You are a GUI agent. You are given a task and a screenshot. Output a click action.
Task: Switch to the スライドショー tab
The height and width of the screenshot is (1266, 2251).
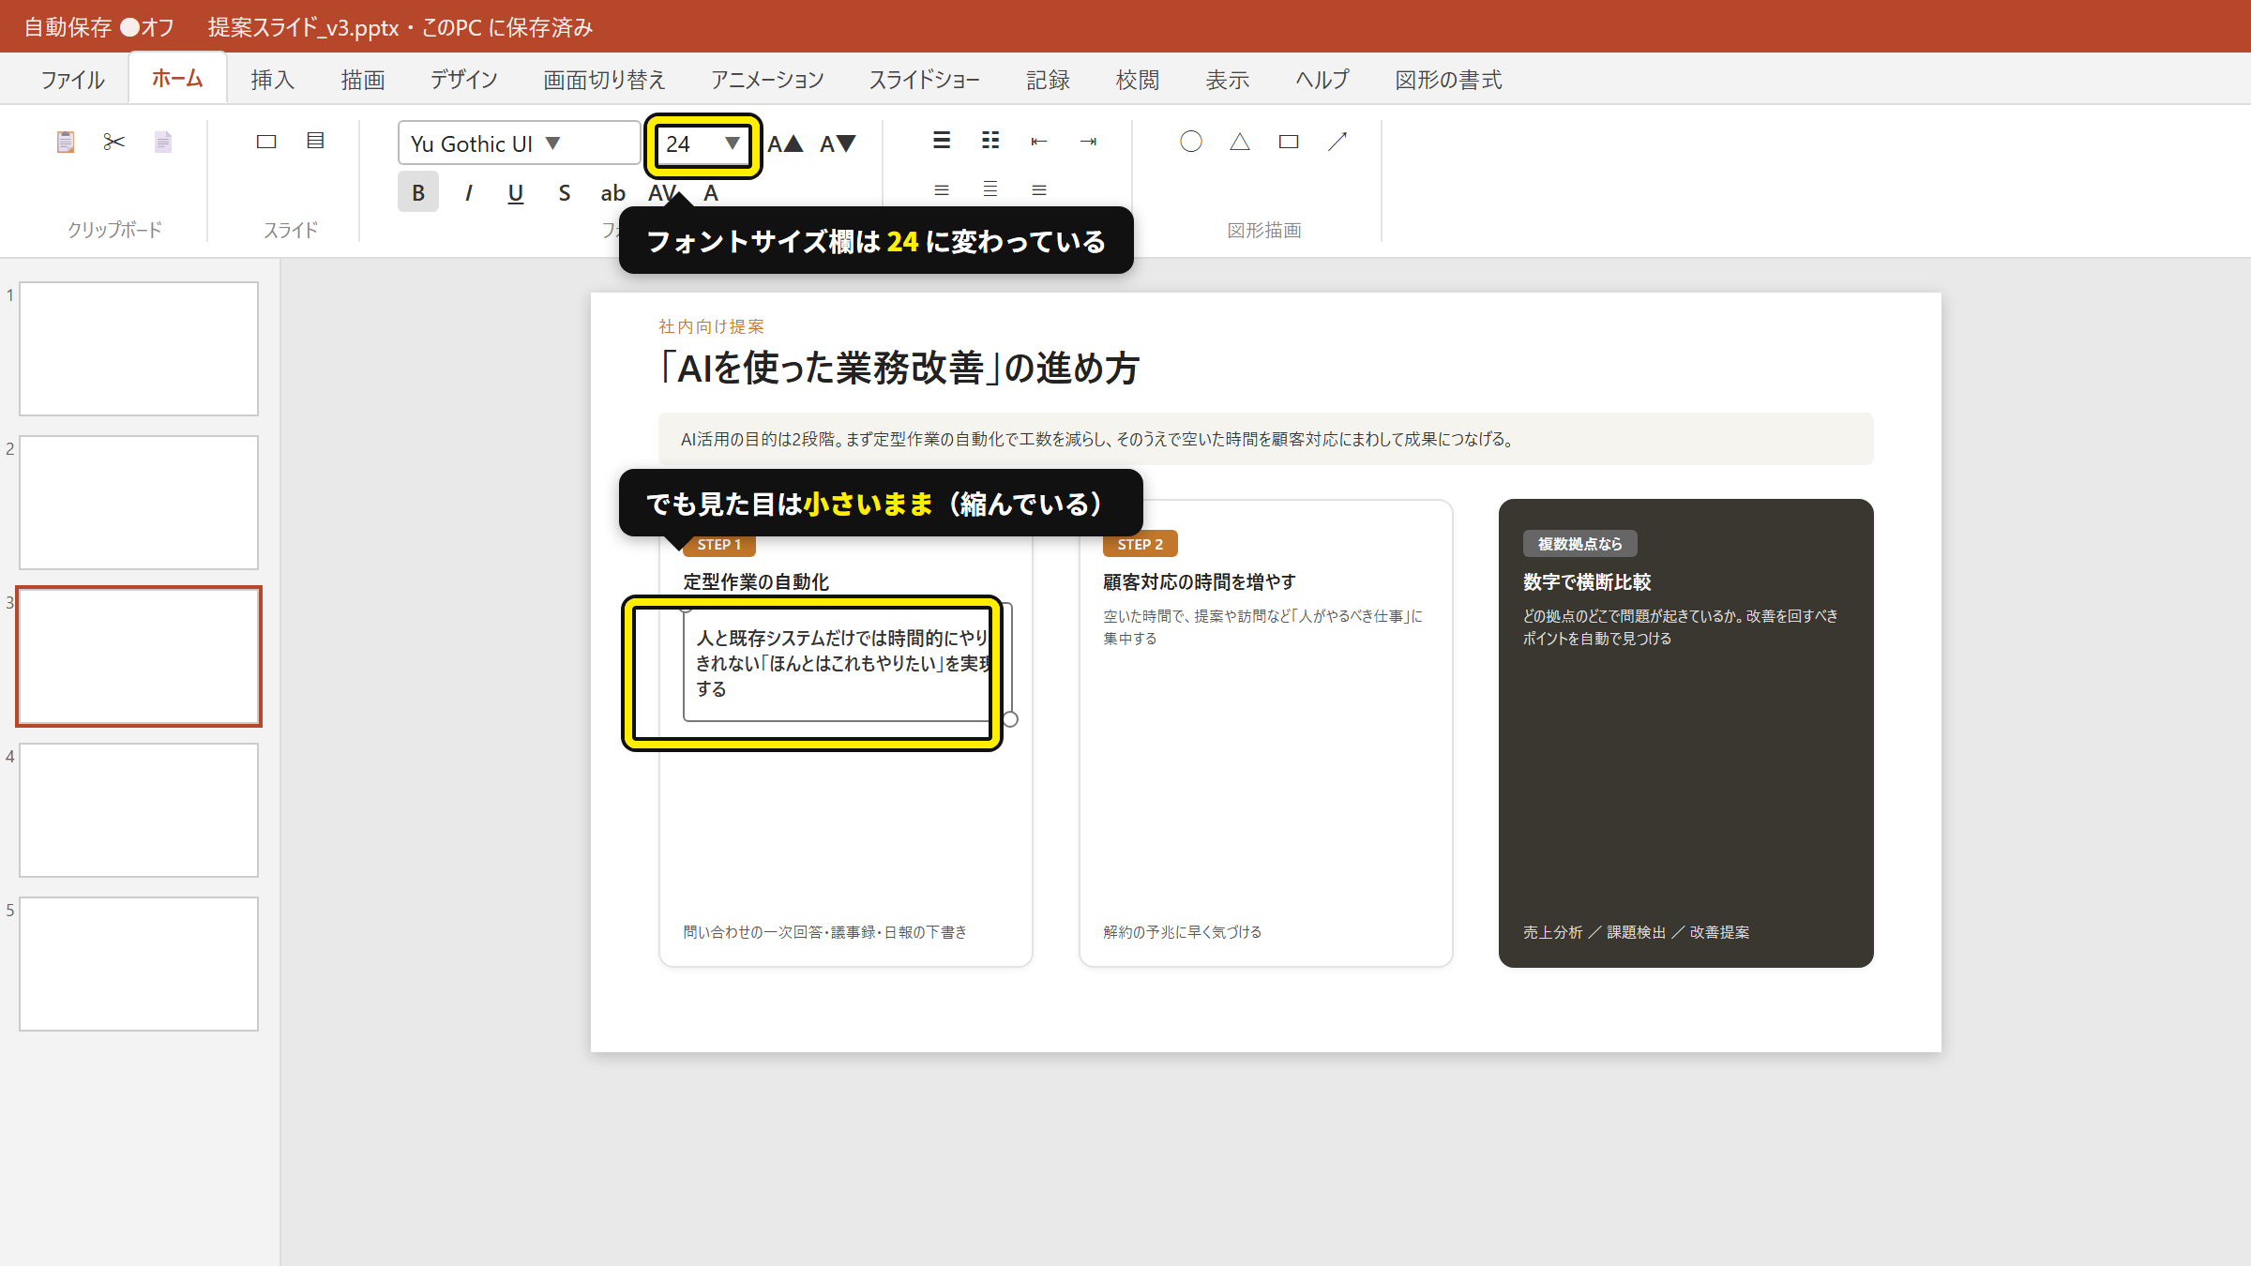925,80
